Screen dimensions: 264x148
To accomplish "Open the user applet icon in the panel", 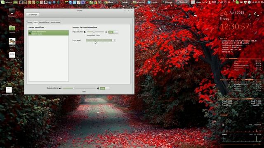I will point(210,2).
